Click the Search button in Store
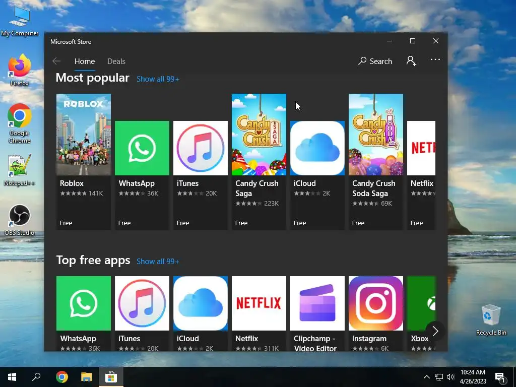This screenshot has width=516, height=387. tap(375, 61)
